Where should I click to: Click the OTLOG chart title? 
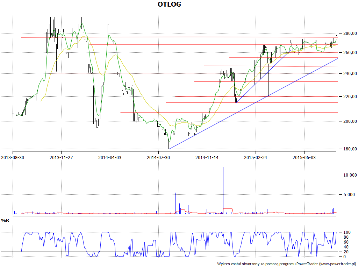pos(169,4)
